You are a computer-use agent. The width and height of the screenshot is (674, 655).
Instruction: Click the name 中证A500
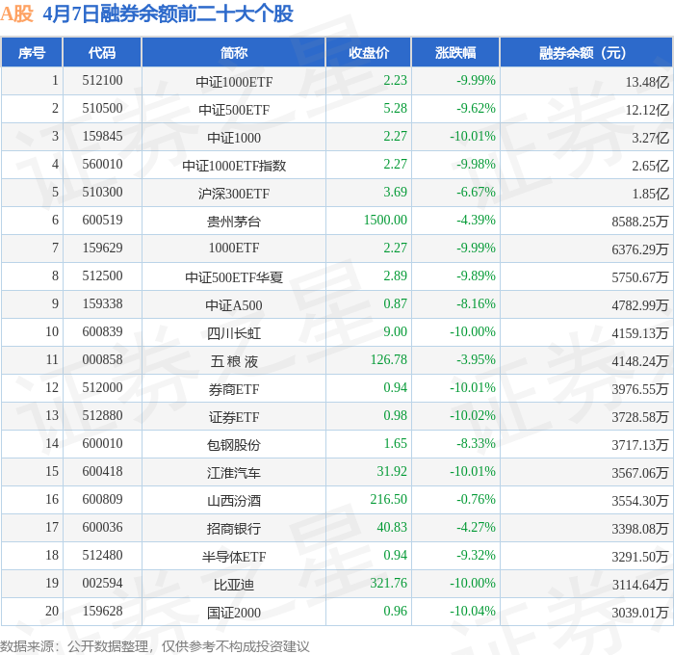(234, 305)
